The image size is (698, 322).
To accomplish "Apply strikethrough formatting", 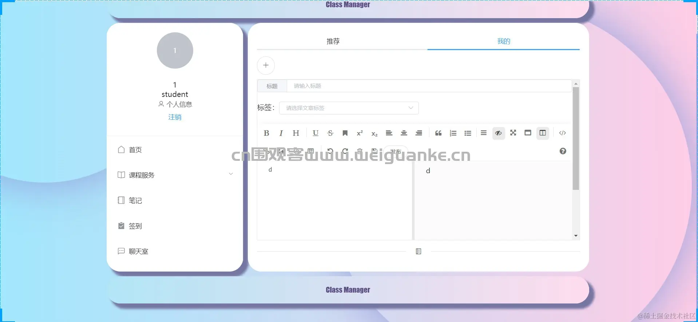I will tap(330, 133).
